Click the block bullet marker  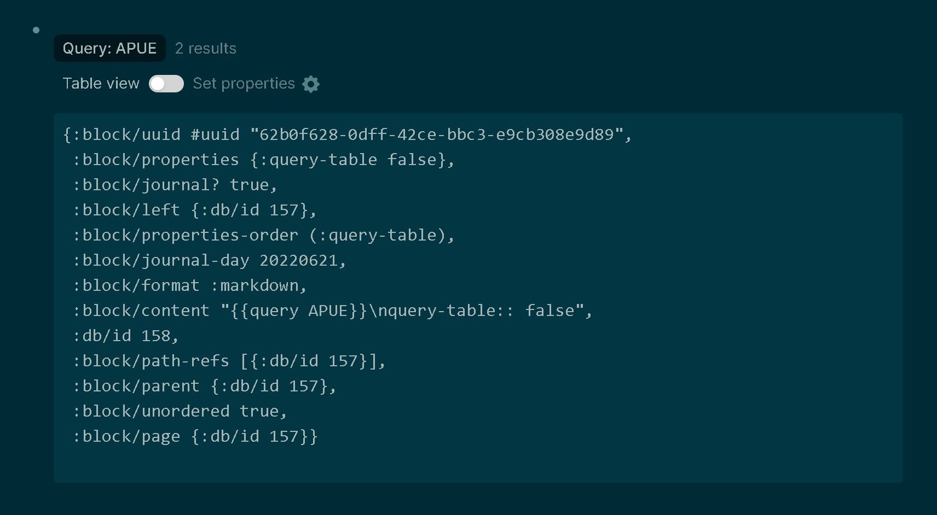pos(36,30)
